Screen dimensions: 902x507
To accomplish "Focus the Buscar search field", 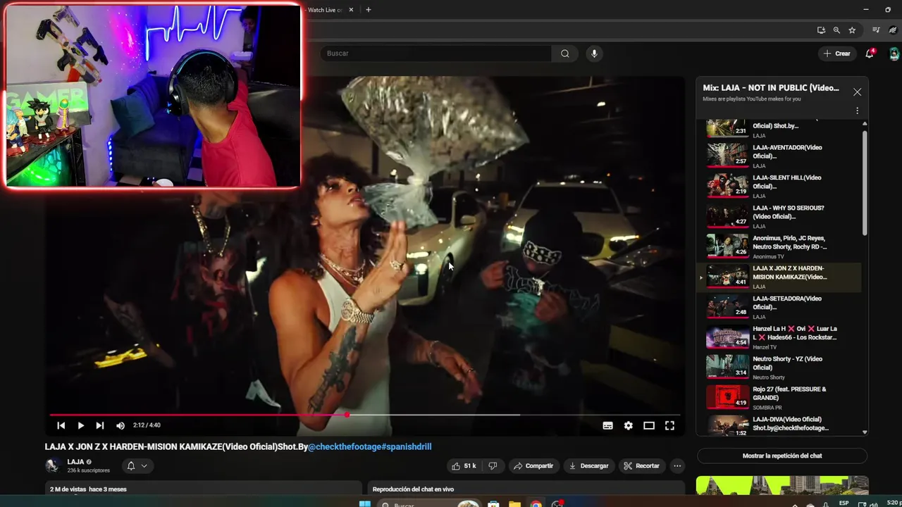I will (437, 54).
